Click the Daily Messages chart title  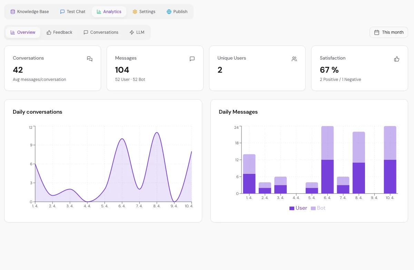click(x=238, y=112)
